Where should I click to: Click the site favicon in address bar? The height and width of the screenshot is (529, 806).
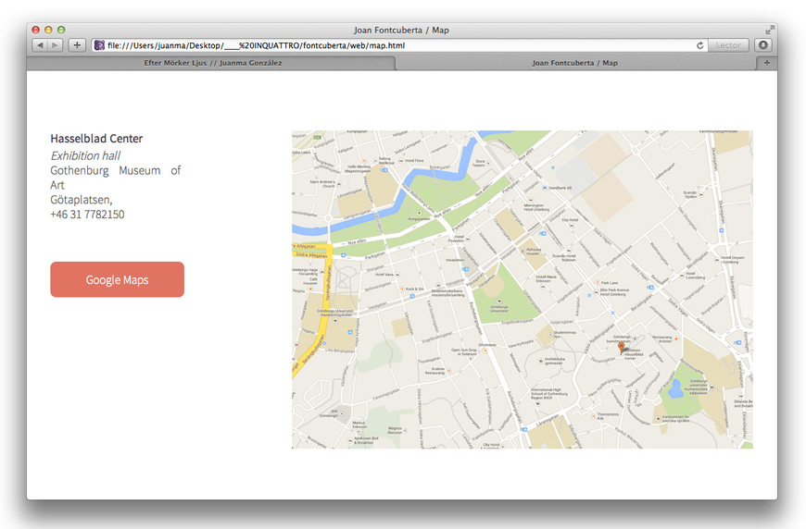coord(99,44)
